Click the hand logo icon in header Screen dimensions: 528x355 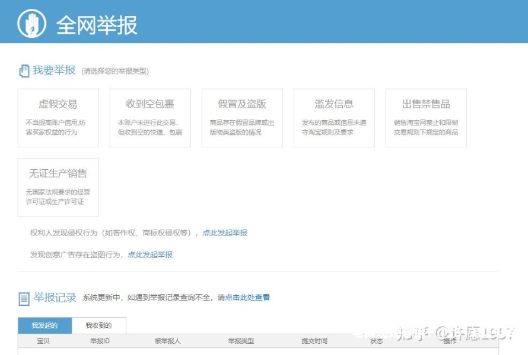coord(32,24)
